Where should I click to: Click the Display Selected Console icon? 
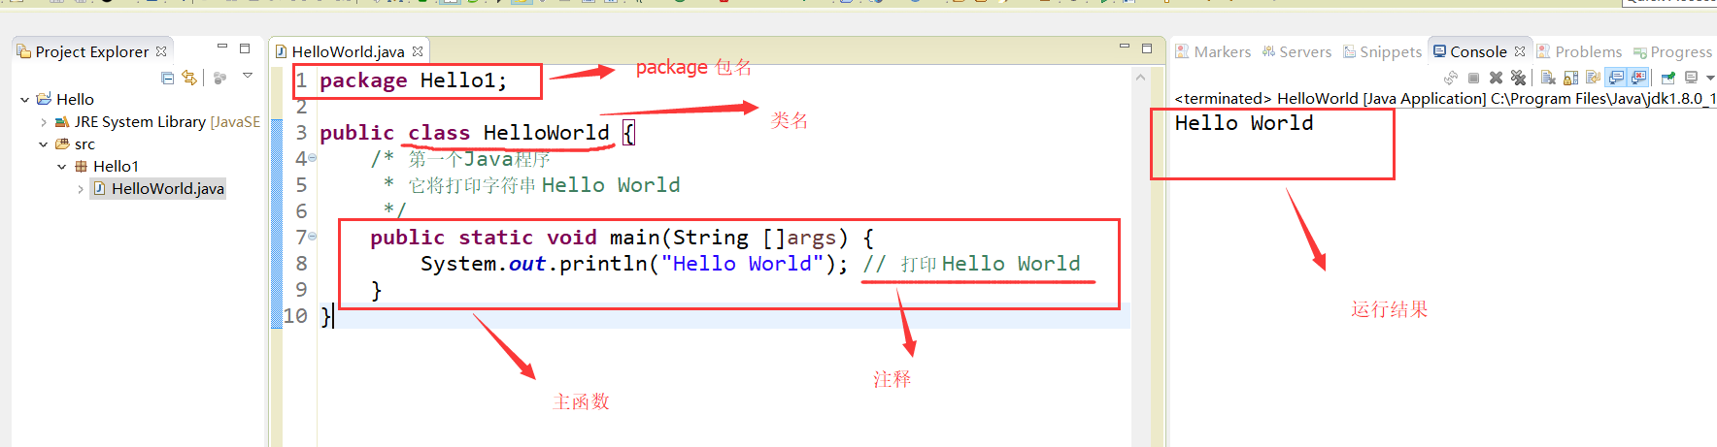[x=1691, y=78]
